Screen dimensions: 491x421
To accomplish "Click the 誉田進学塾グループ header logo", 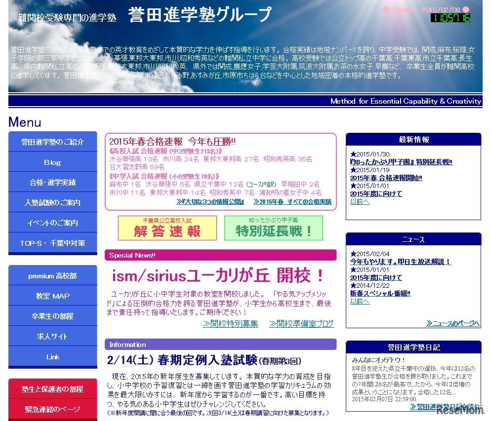I will pyautogui.click(x=200, y=15).
